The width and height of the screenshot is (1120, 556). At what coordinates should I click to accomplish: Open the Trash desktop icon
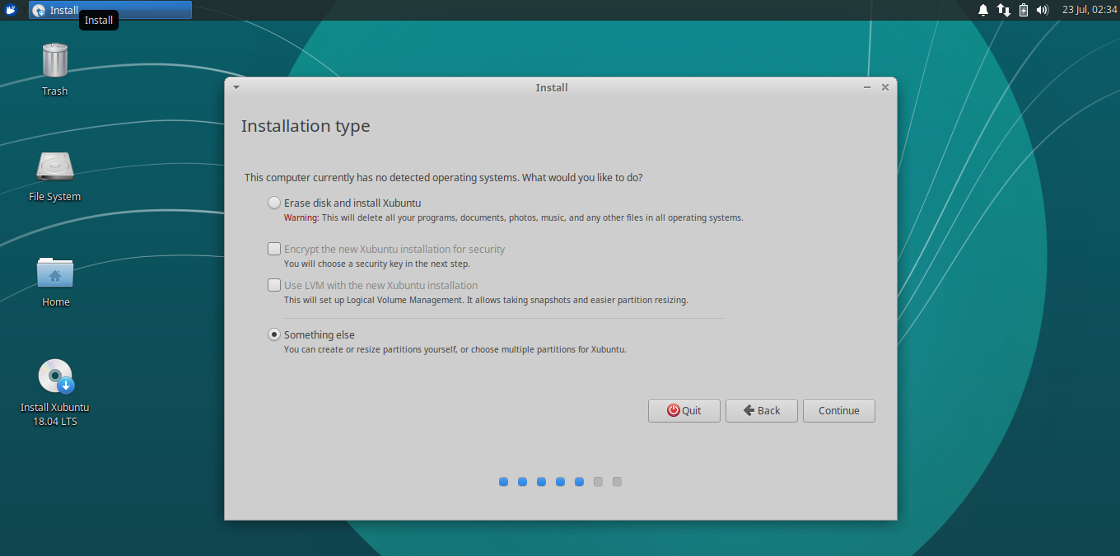[55, 60]
